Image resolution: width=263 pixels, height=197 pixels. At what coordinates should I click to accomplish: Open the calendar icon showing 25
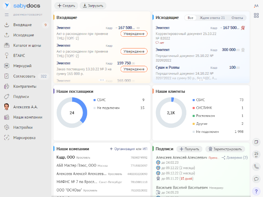(x=256, y=154)
